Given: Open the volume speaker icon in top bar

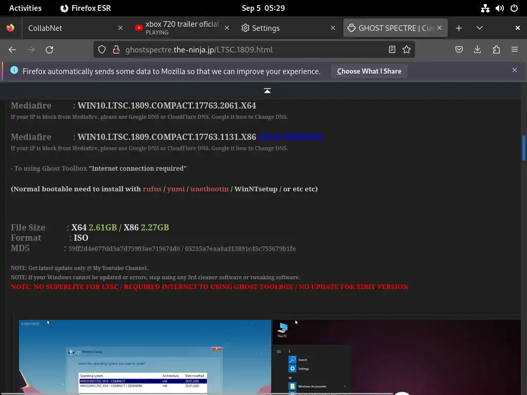Looking at the screenshot, I should (500, 8).
